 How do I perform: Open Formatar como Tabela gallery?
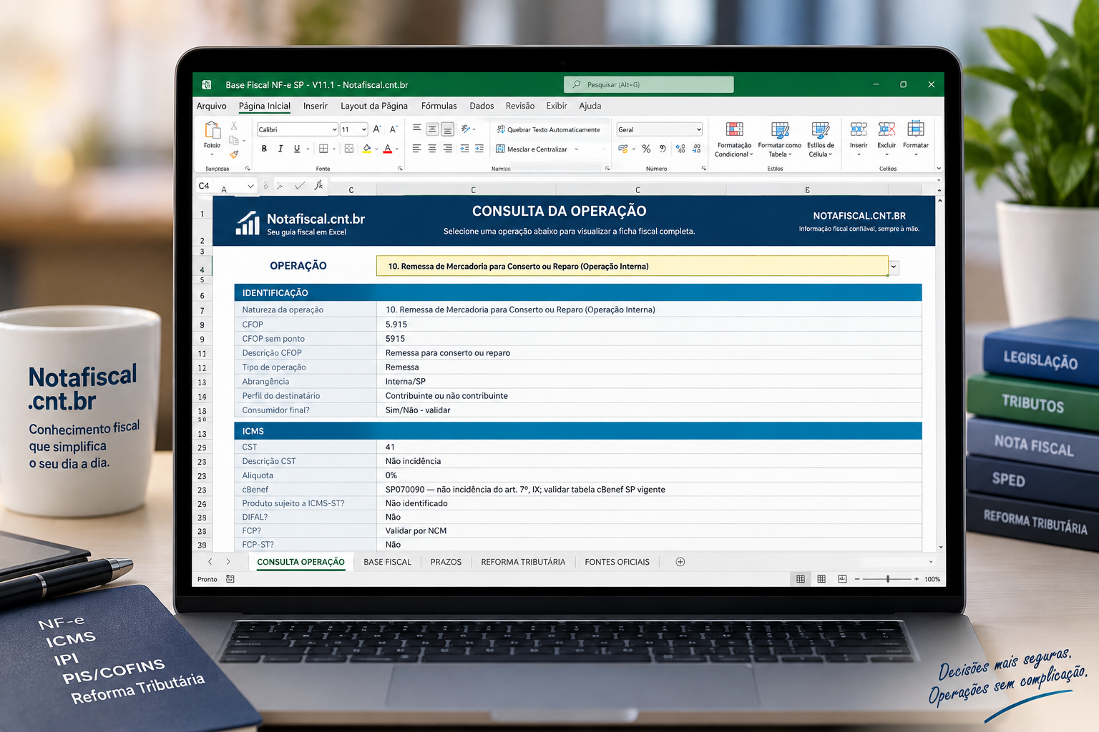tap(779, 139)
